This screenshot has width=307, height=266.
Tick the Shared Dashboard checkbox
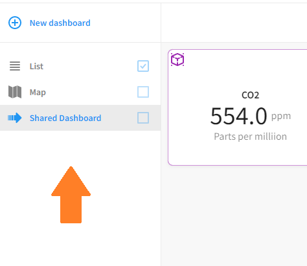pyautogui.click(x=143, y=118)
